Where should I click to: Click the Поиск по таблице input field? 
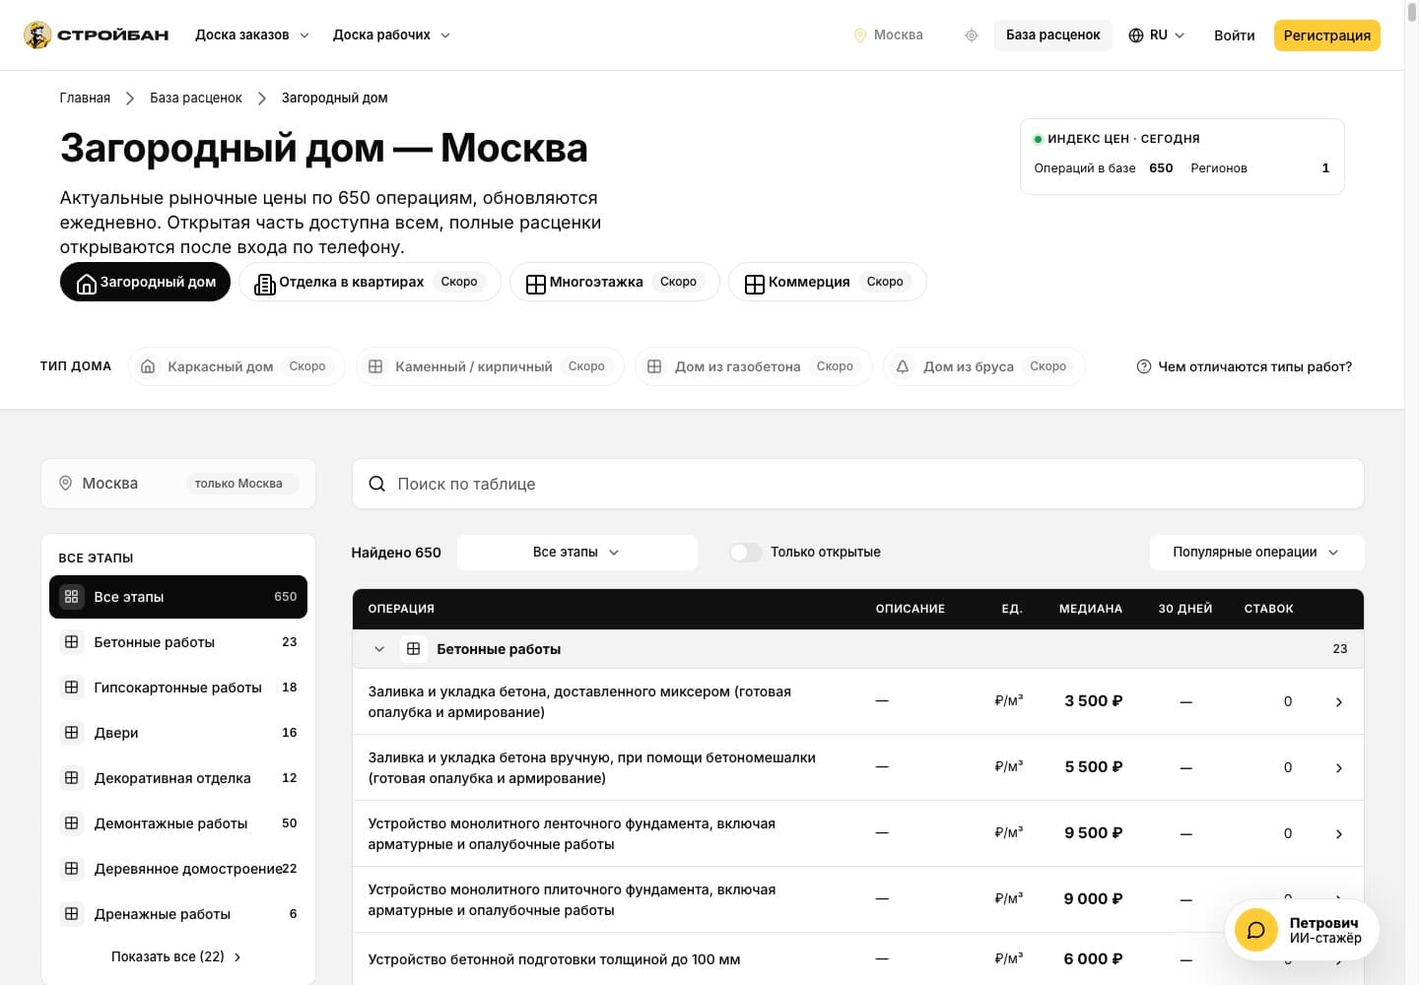[857, 484]
